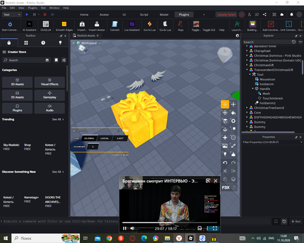Toggle the viewport settings gear
Viewport: 304px width, 243px height.
[x=237, y=36]
